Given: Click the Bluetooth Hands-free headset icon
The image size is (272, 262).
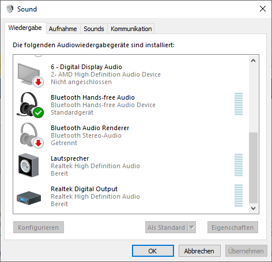Looking at the screenshot, I should 31,105.
